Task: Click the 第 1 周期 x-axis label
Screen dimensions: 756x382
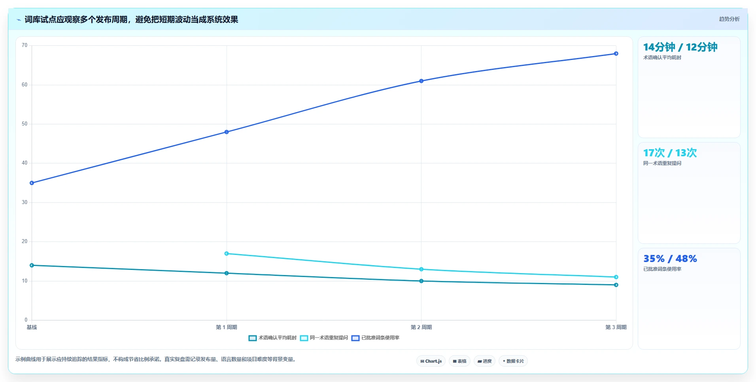Action: pyautogui.click(x=227, y=327)
